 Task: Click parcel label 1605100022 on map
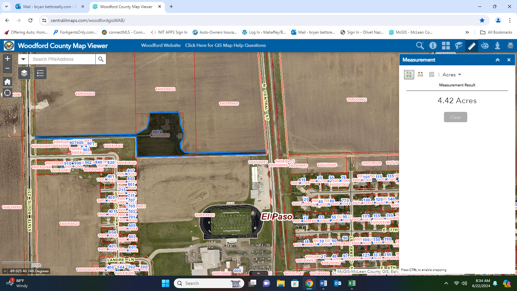(x=165, y=89)
